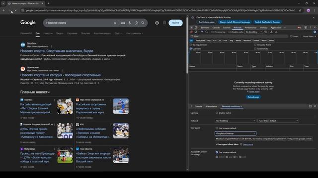This screenshot has width=318, height=178.
Task: Open DevTools settings gear in top bar
Action: (306, 28)
